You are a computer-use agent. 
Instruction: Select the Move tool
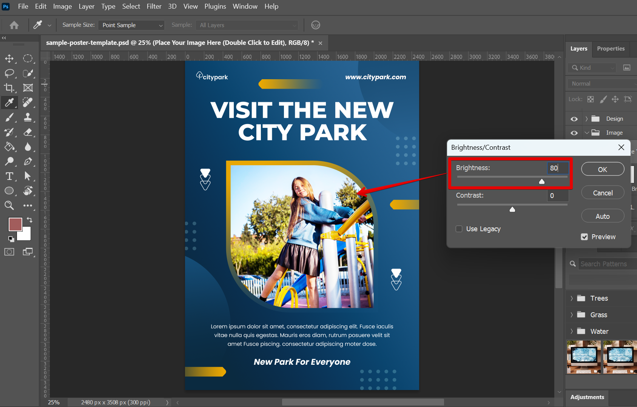[x=9, y=58]
